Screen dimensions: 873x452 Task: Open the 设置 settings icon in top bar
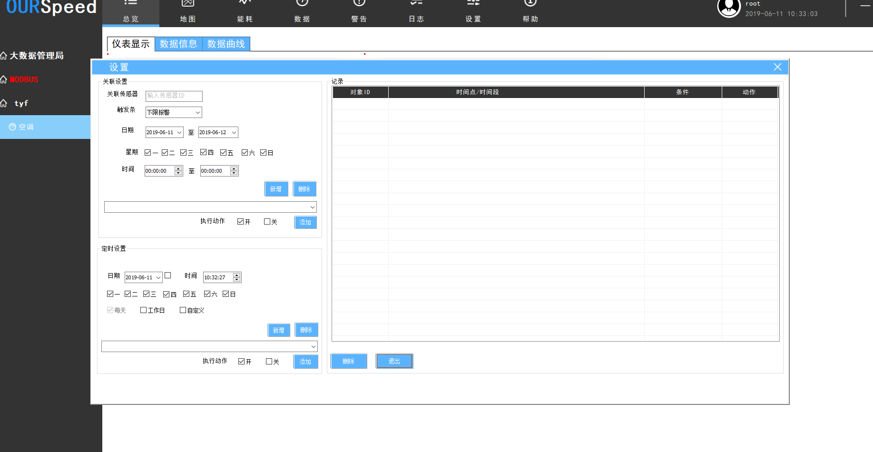[473, 4]
